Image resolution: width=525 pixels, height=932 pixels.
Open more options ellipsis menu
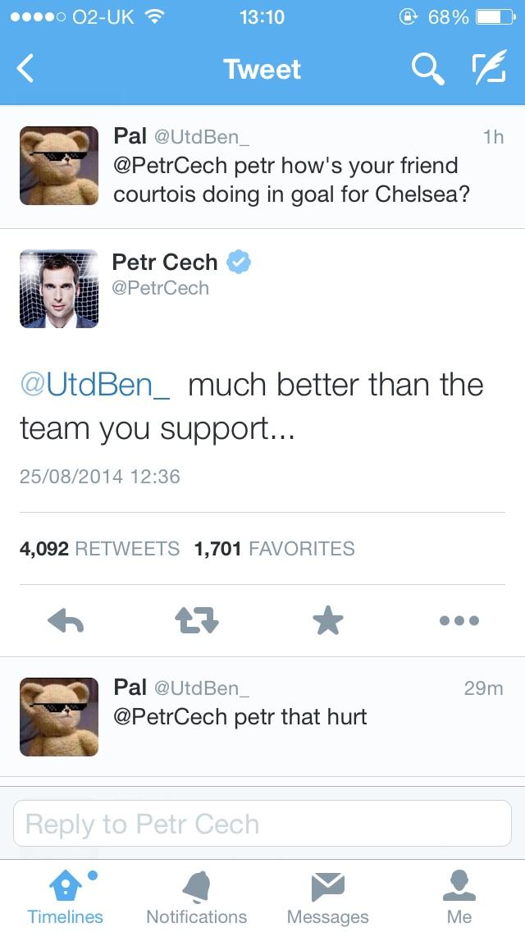tap(459, 621)
